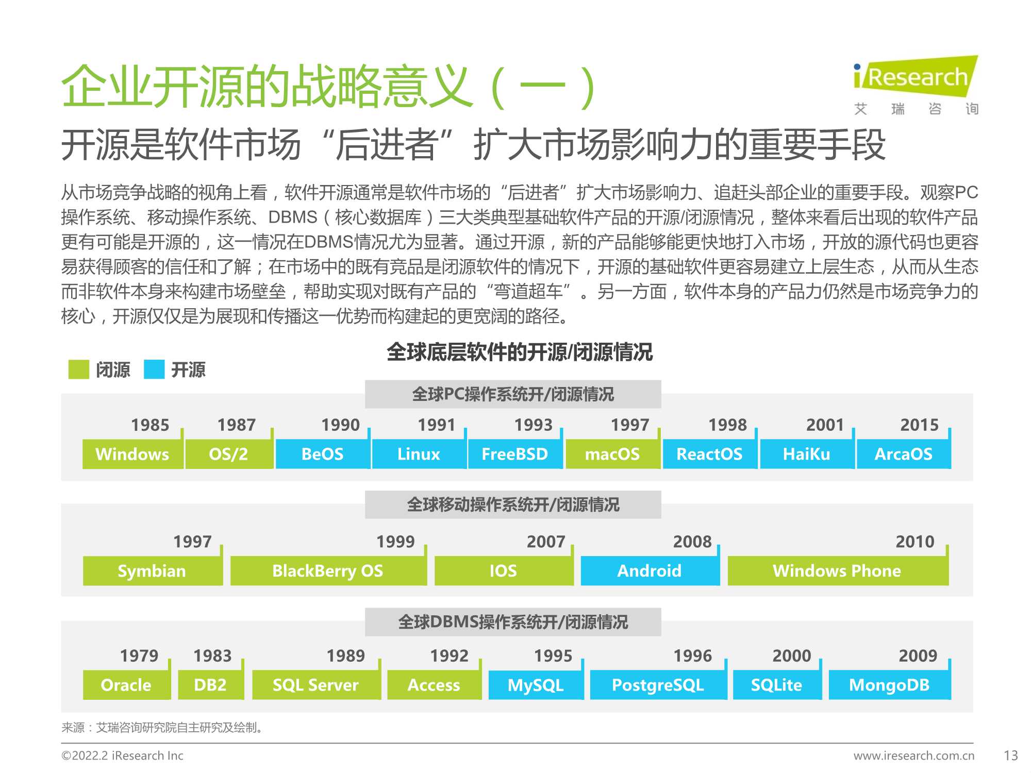Screen dimensions: 1031x773
Task: Click the green 闭源 legend swatch
Action: pos(78,369)
